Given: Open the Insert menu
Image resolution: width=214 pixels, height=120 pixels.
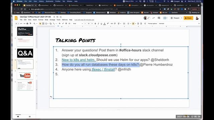Looking at the screenshot, I should click(35, 20).
